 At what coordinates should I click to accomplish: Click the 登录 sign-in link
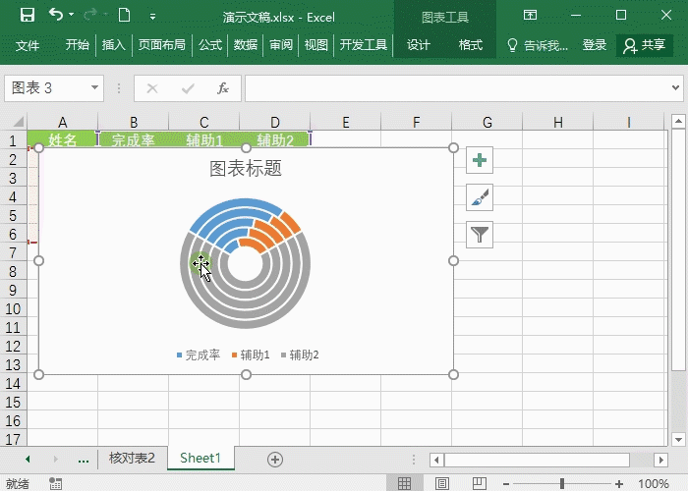tap(594, 45)
